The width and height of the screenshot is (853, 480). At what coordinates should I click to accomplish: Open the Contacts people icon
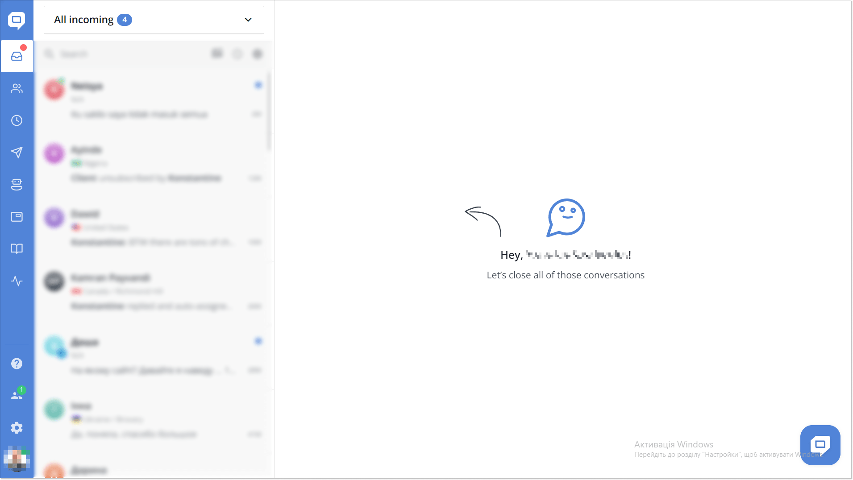click(17, 88)
